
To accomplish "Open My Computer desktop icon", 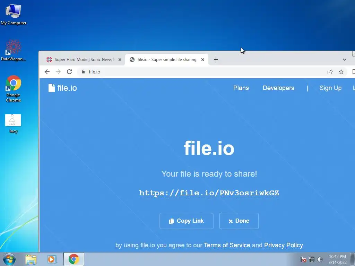I will [14, 15].
